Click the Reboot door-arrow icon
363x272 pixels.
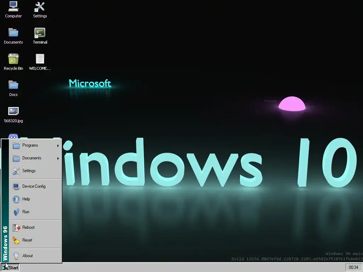click(x=16, y=228)
